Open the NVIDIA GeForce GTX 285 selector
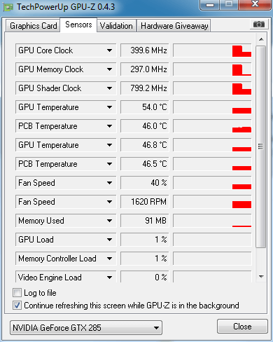273x342 pixels. point(86,328)
